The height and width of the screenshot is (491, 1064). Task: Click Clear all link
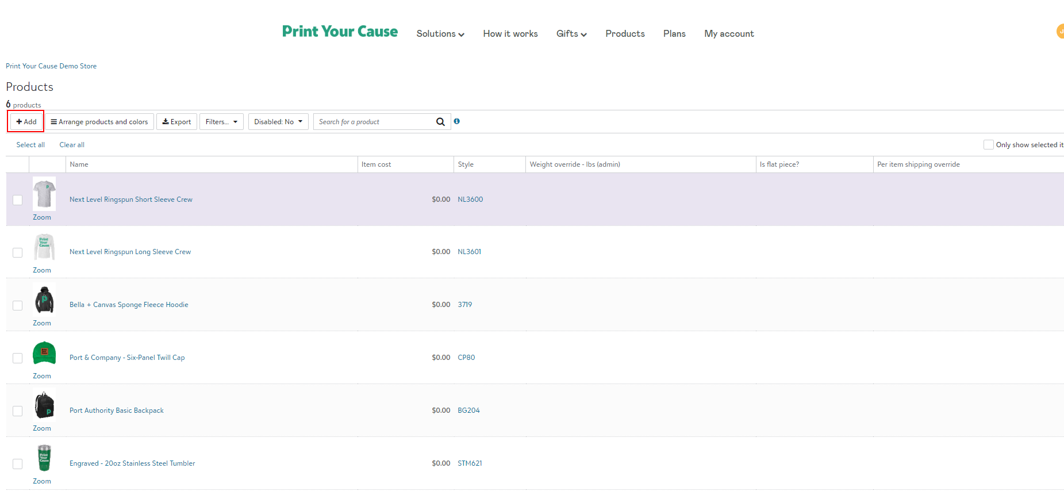coord(72,145)
